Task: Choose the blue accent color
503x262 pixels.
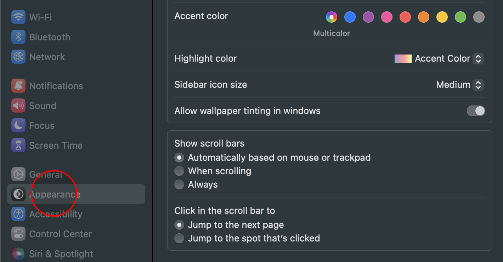Action: point(350,17)
